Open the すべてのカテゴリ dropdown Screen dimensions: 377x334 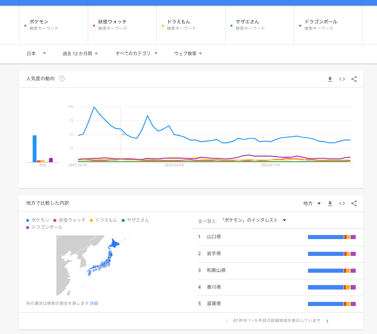(136, 53)
